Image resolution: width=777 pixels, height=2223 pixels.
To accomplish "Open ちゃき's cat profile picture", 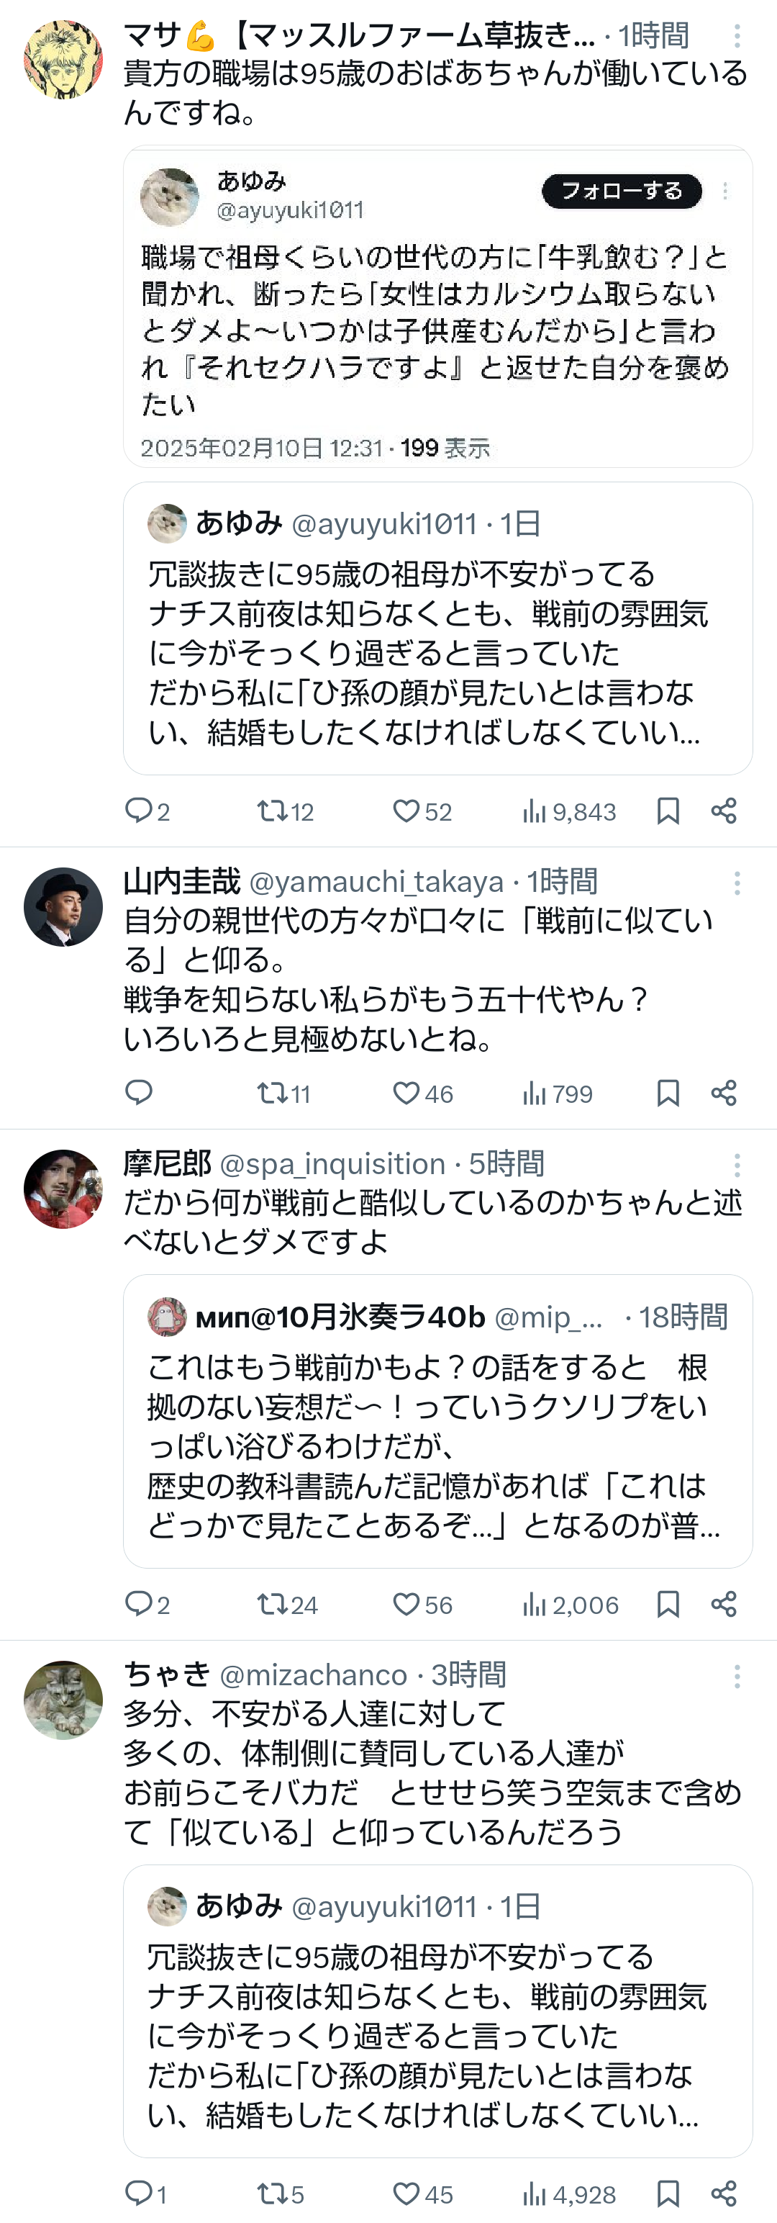I will (x=63, y=1699).
